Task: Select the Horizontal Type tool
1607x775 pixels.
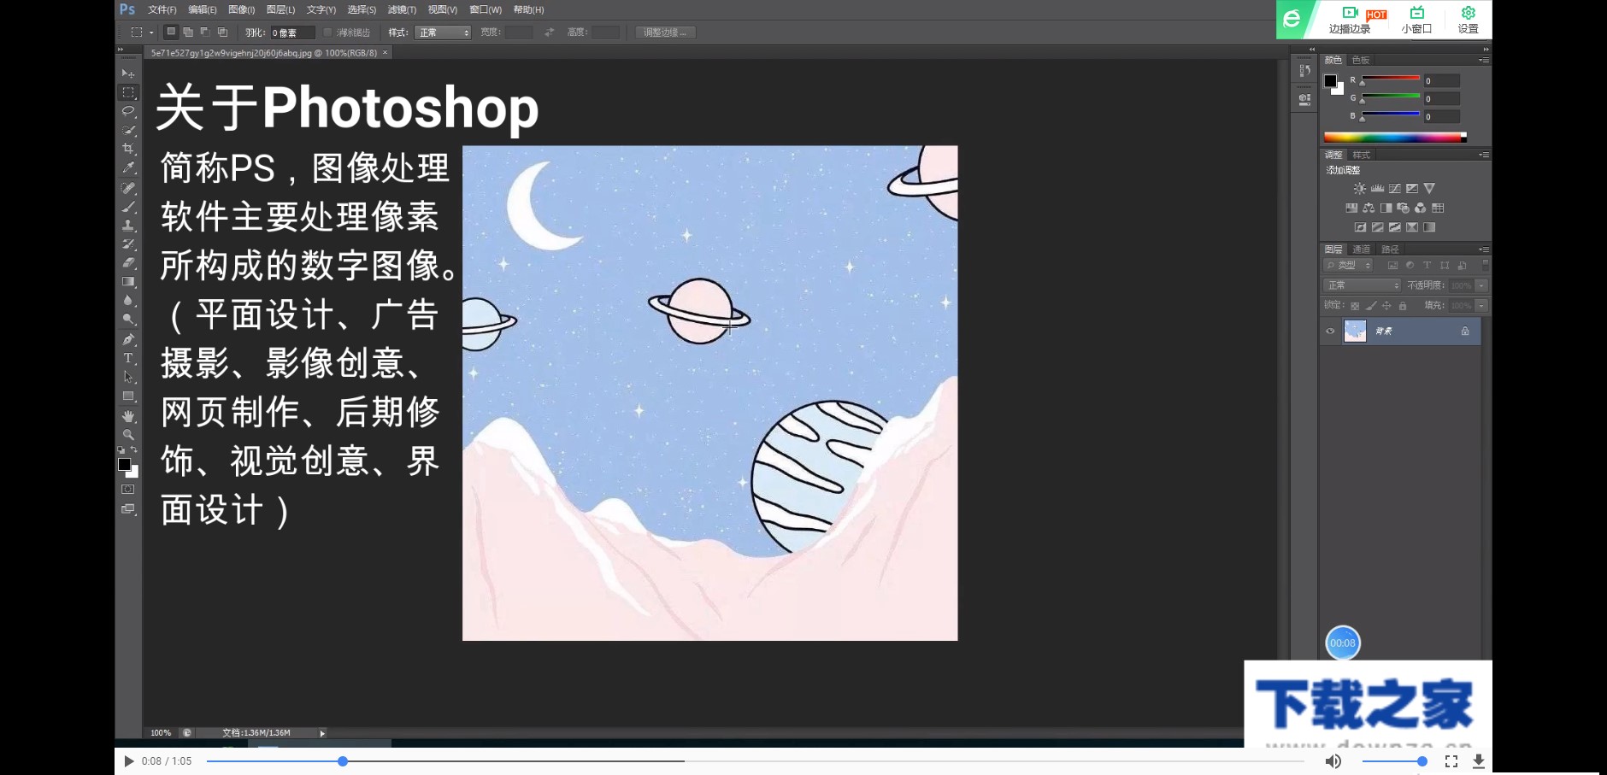Action: click(128, 358)
